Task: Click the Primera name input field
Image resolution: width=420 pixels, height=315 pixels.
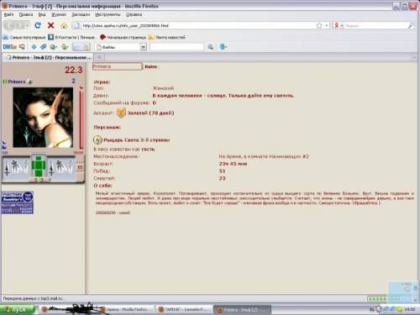Action: coord(117,66)
